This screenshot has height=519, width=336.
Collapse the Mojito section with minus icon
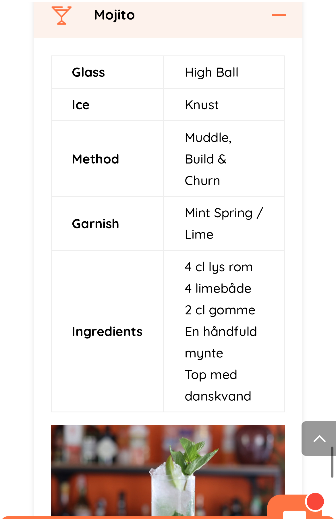279,15
